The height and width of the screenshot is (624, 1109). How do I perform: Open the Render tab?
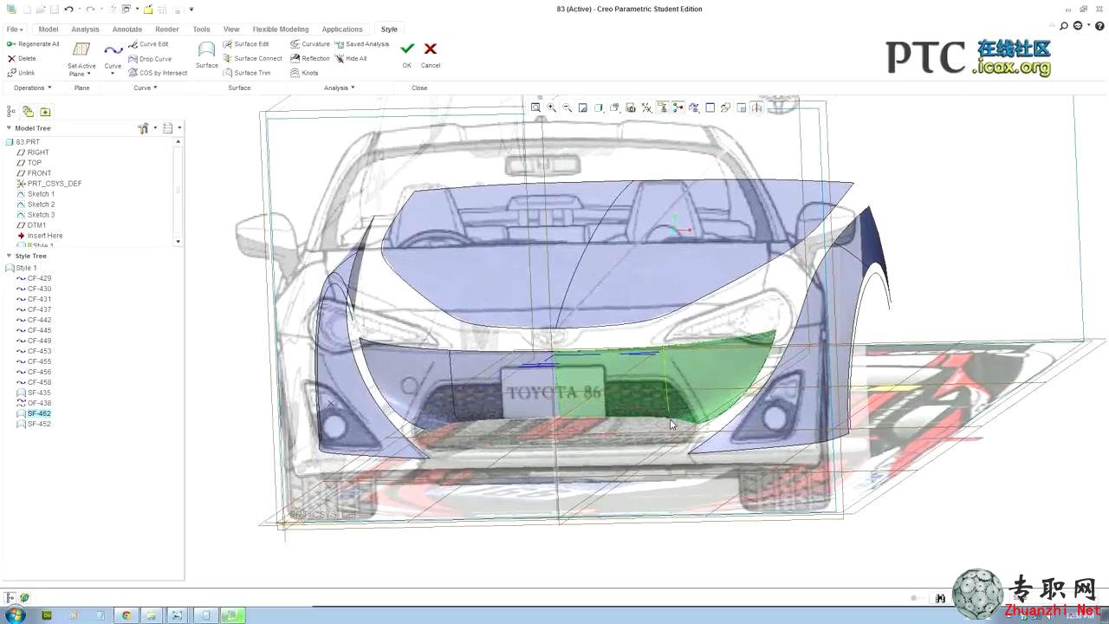click(167, 29)
